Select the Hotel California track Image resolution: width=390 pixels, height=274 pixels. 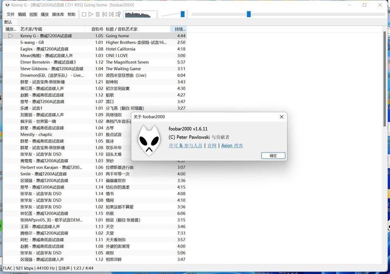pyautogui.click(x=121, y=49)
